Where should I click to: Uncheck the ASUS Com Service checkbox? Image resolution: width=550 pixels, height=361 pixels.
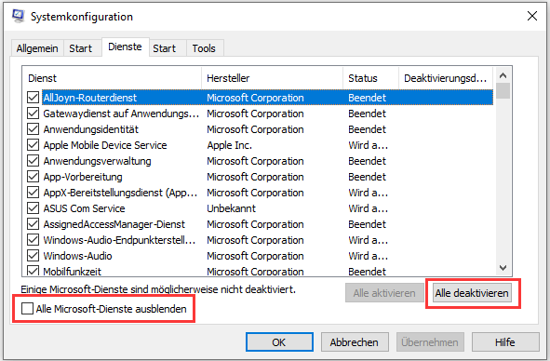point(33,208)
